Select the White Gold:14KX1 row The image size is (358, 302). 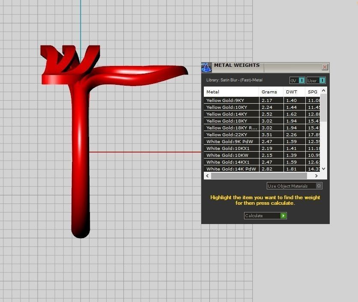tap(262, 162)
